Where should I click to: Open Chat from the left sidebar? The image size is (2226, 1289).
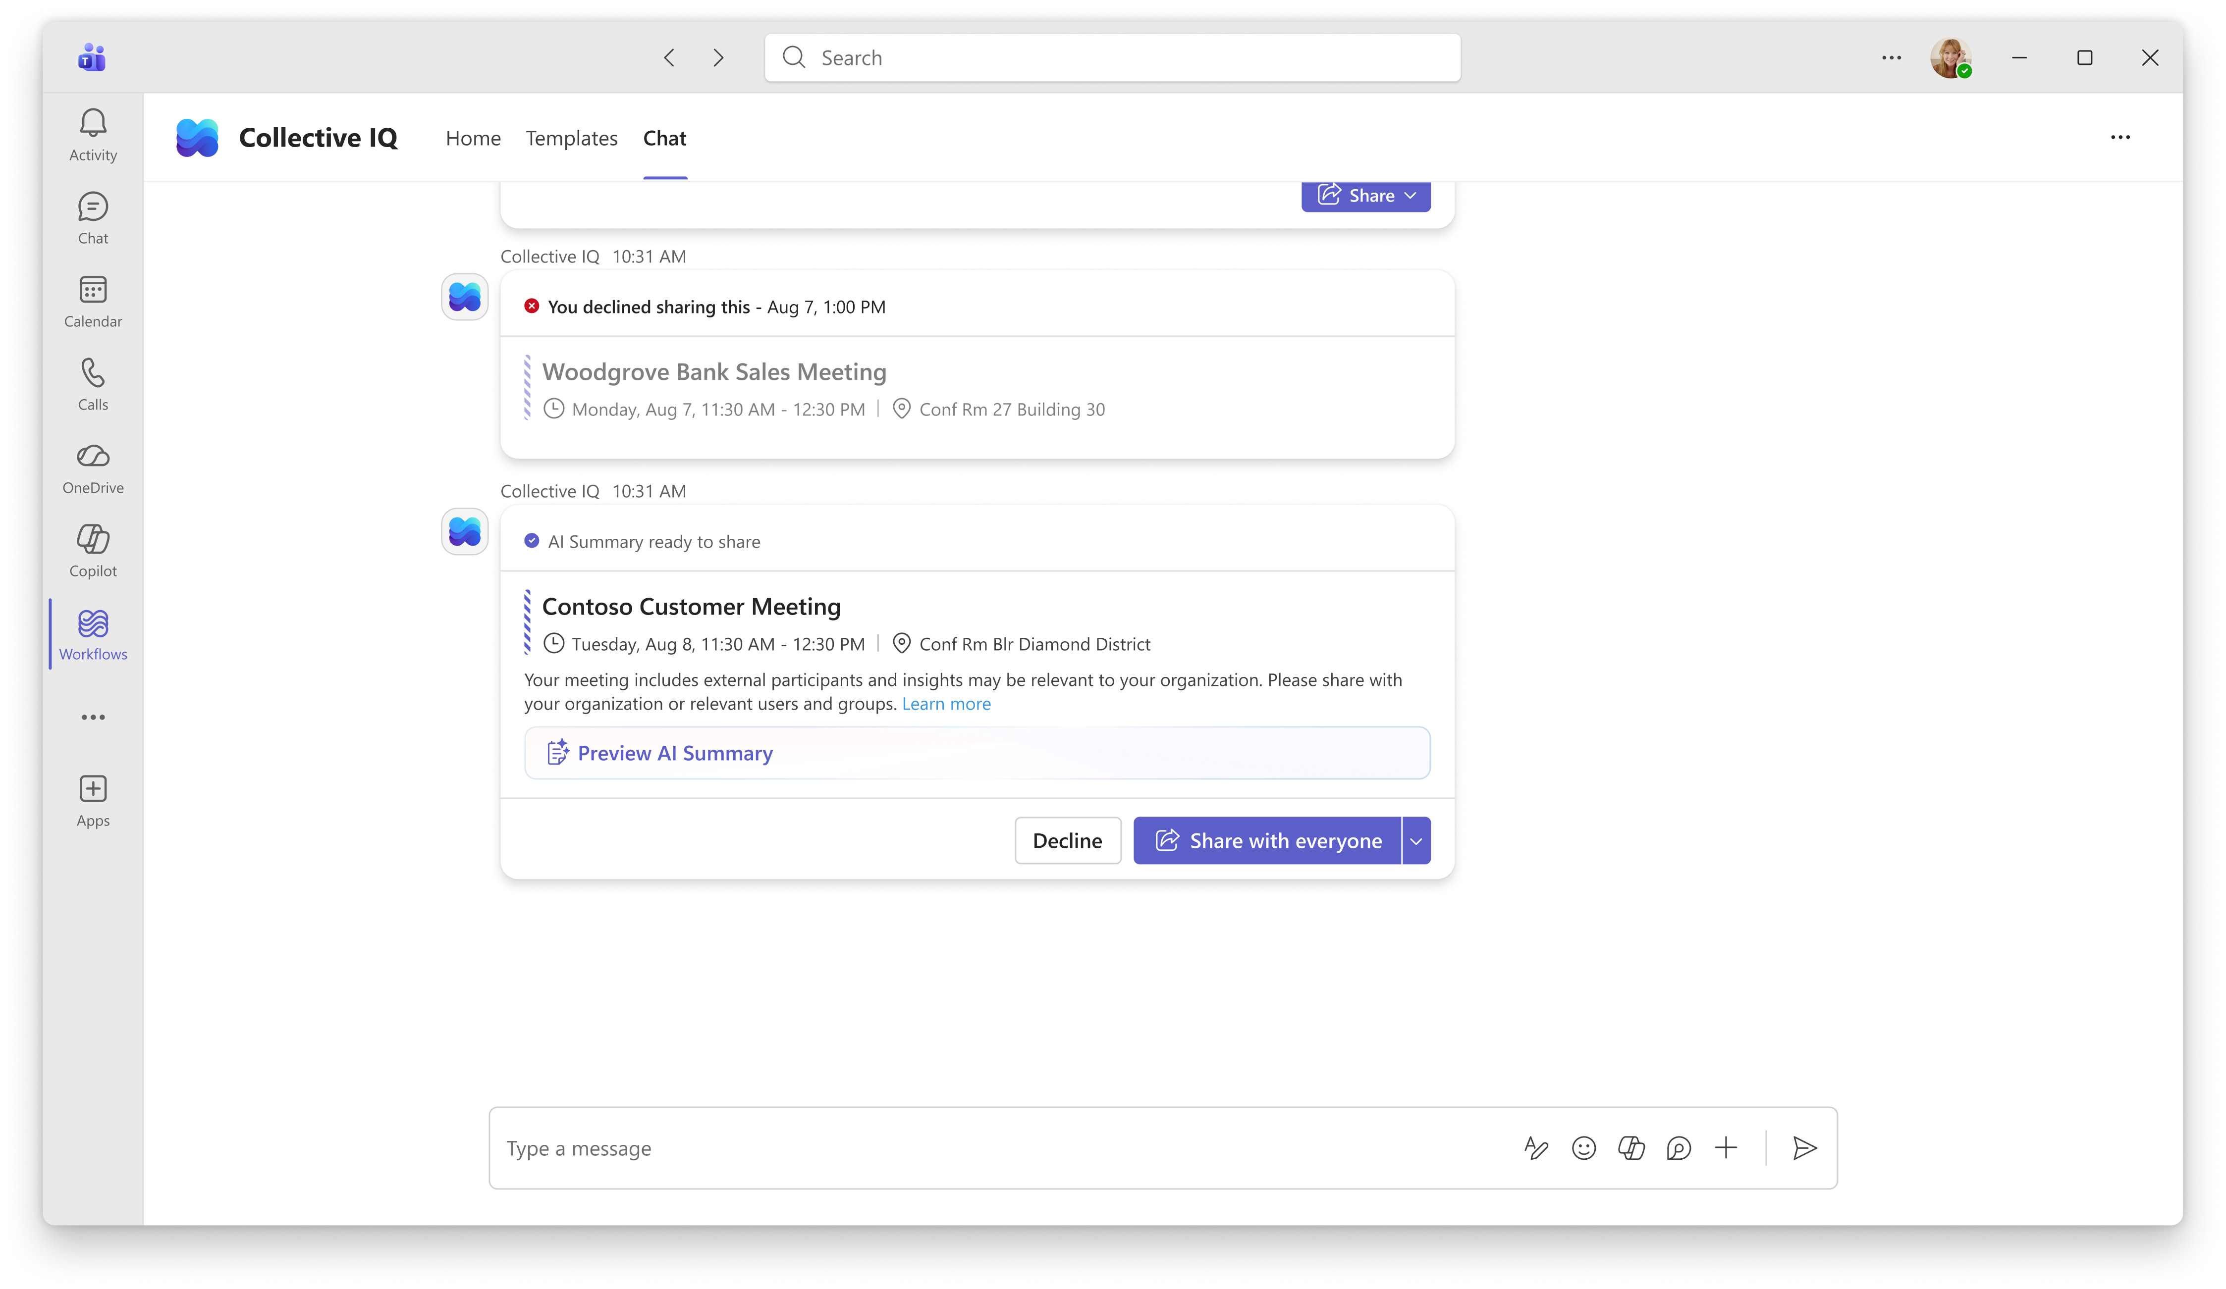click(93, 219)
